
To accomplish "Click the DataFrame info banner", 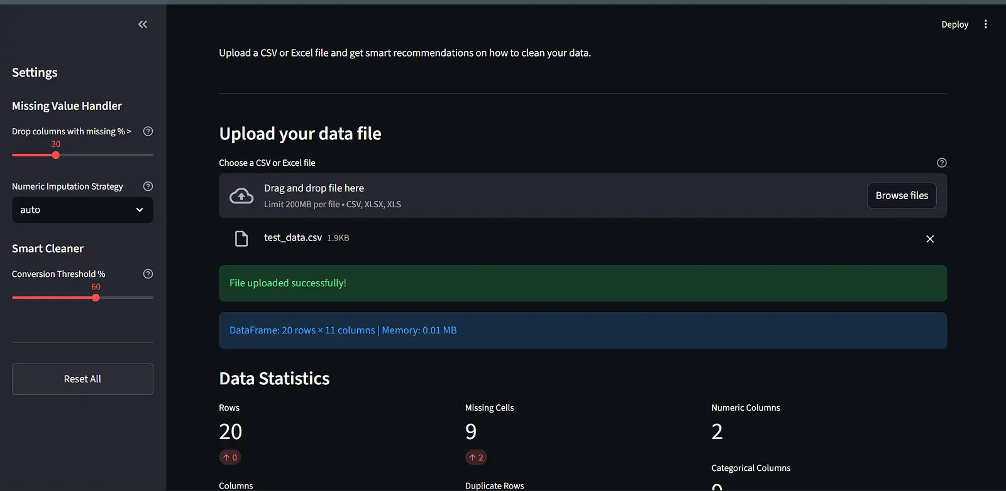I will pyautogui.click(x=582, y=330).
